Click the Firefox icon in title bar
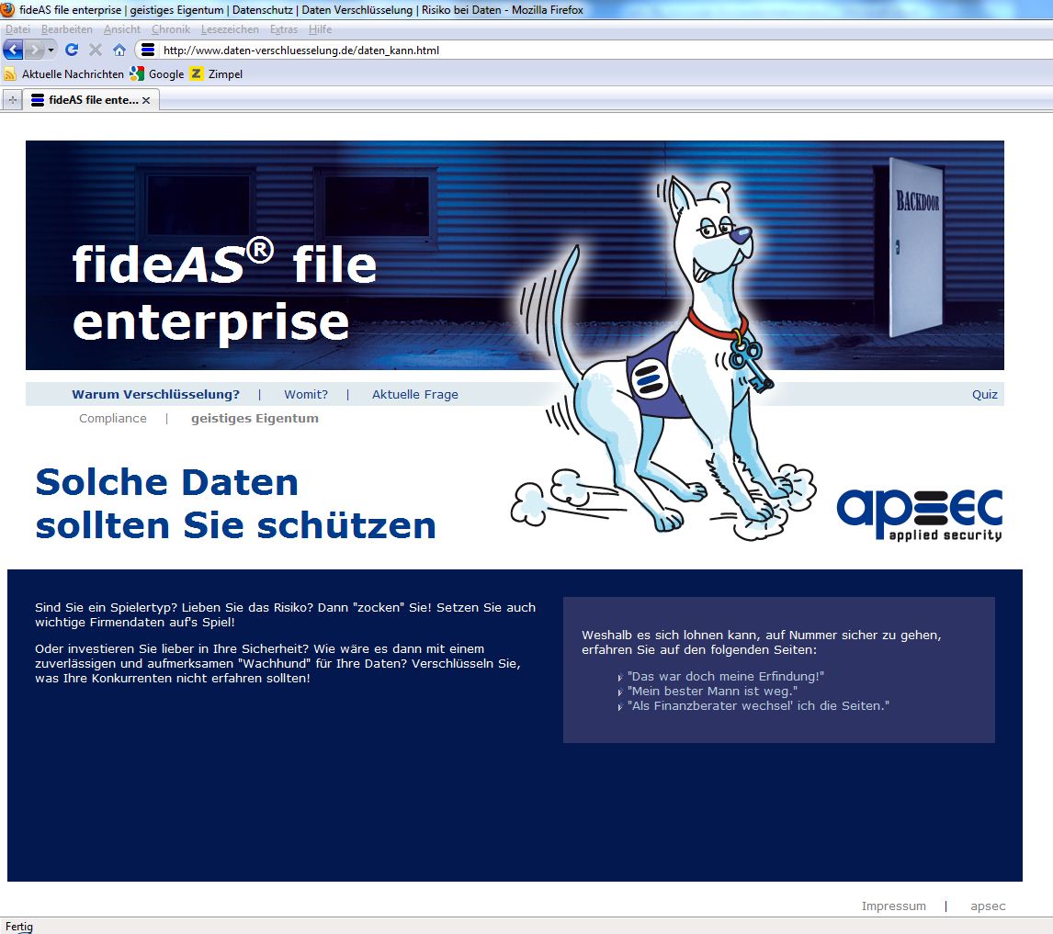Viewport: 1053px width, 934px height. pos(8,9)
